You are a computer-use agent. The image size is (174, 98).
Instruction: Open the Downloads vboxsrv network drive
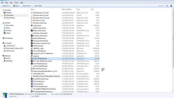pos(14,48)
